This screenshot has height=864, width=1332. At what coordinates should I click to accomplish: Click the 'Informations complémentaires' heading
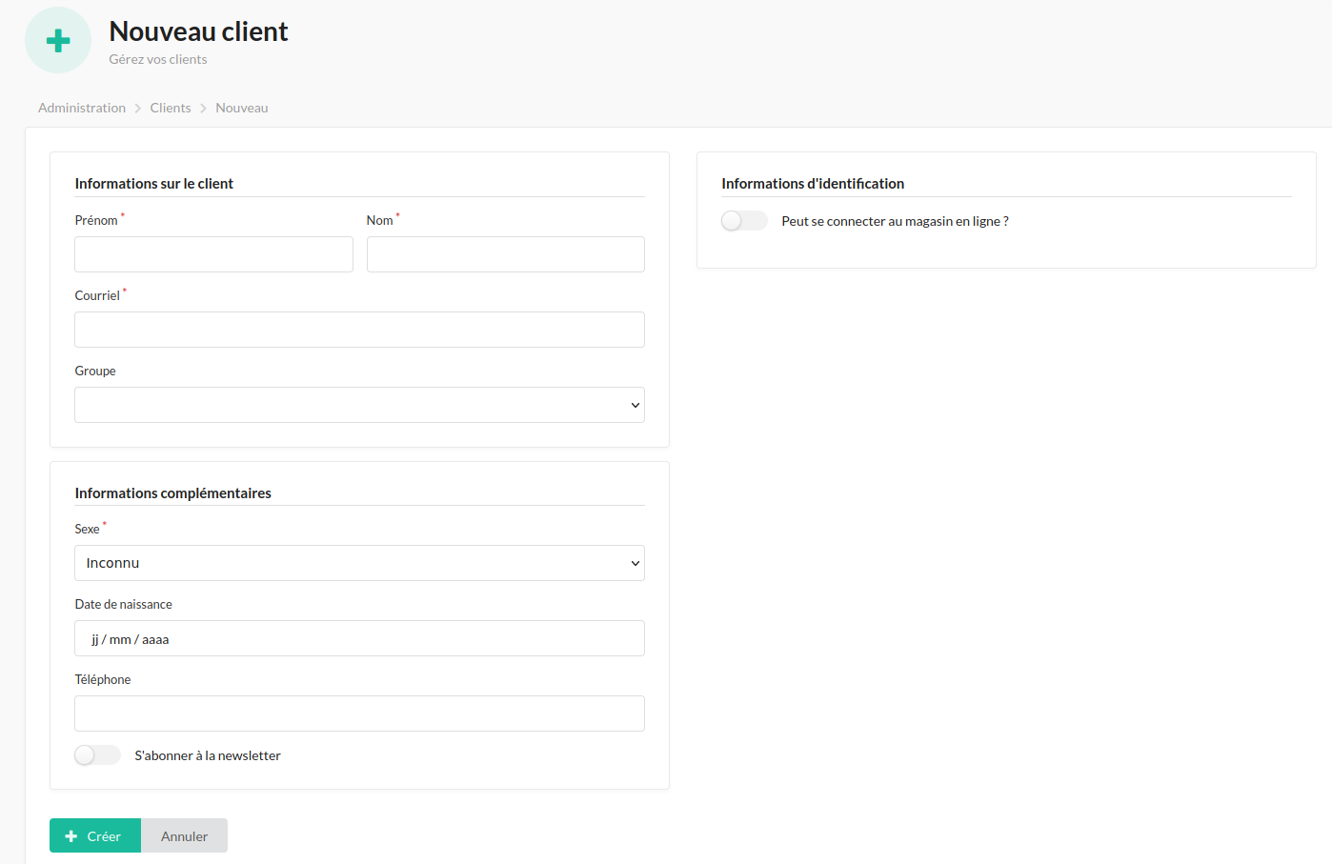[173, 492]
